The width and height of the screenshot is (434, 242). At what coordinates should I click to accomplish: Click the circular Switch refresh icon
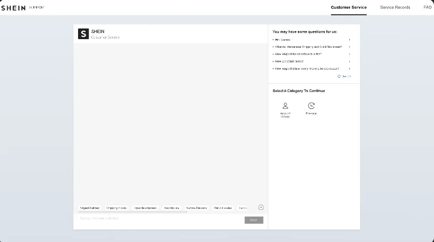[339, 76]
